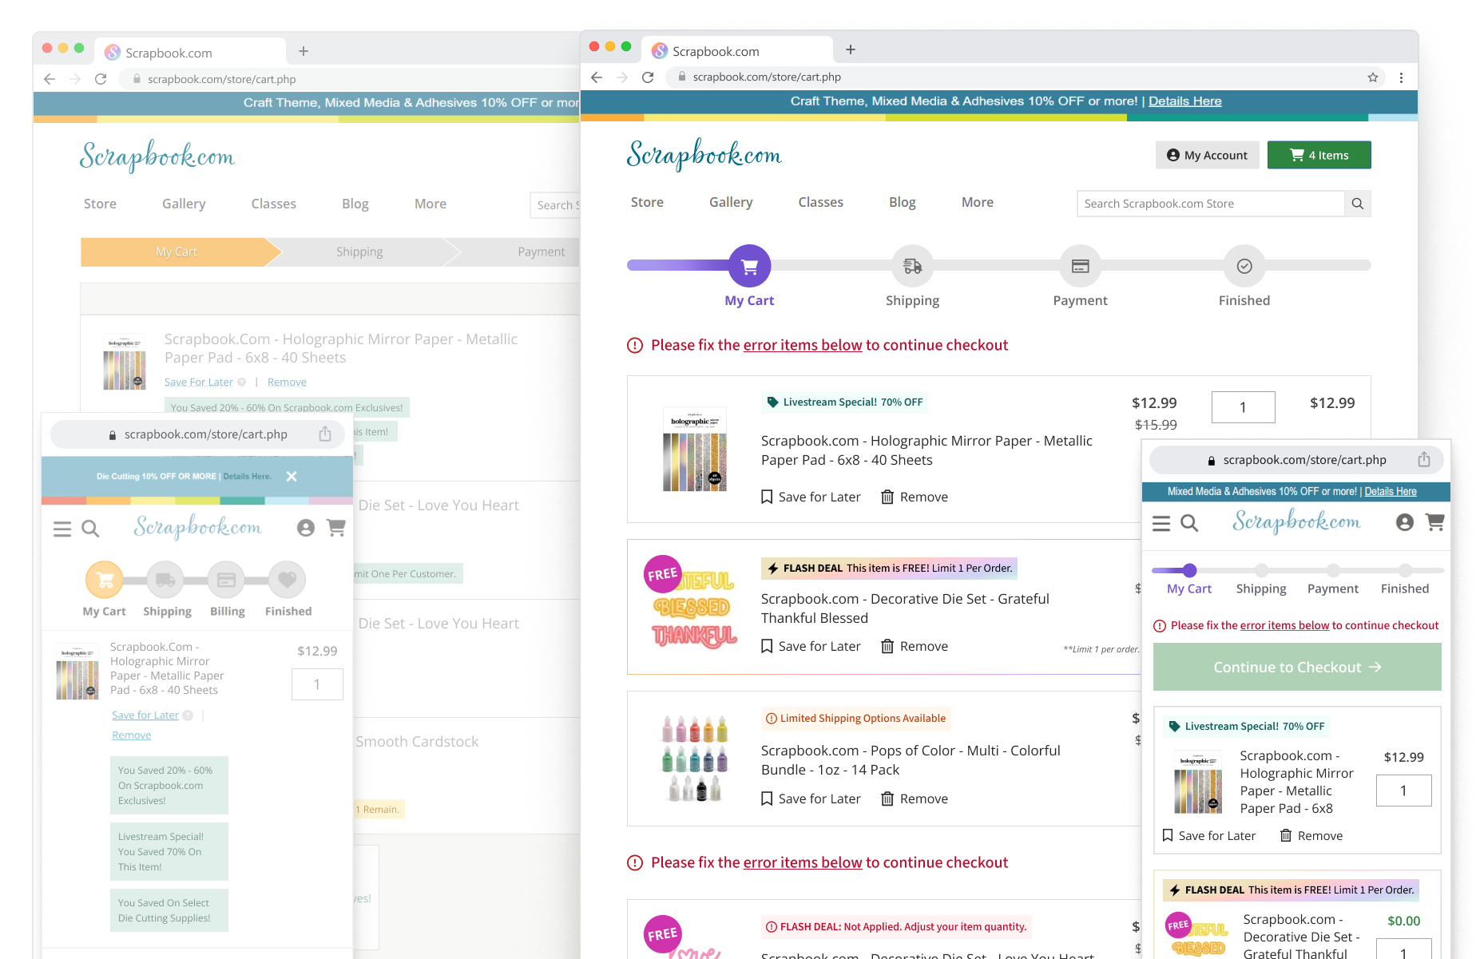The image size is (1480, 959).
Task: Open Gallery menu in front window
Action: pos(731,203)
